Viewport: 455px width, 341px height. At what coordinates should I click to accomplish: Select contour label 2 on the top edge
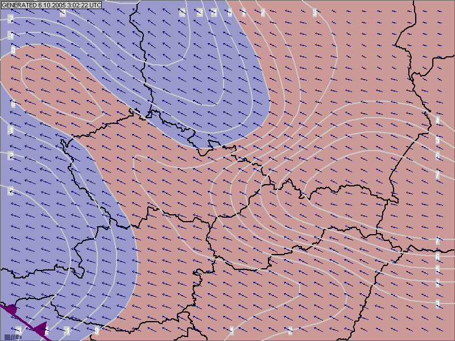263,13
